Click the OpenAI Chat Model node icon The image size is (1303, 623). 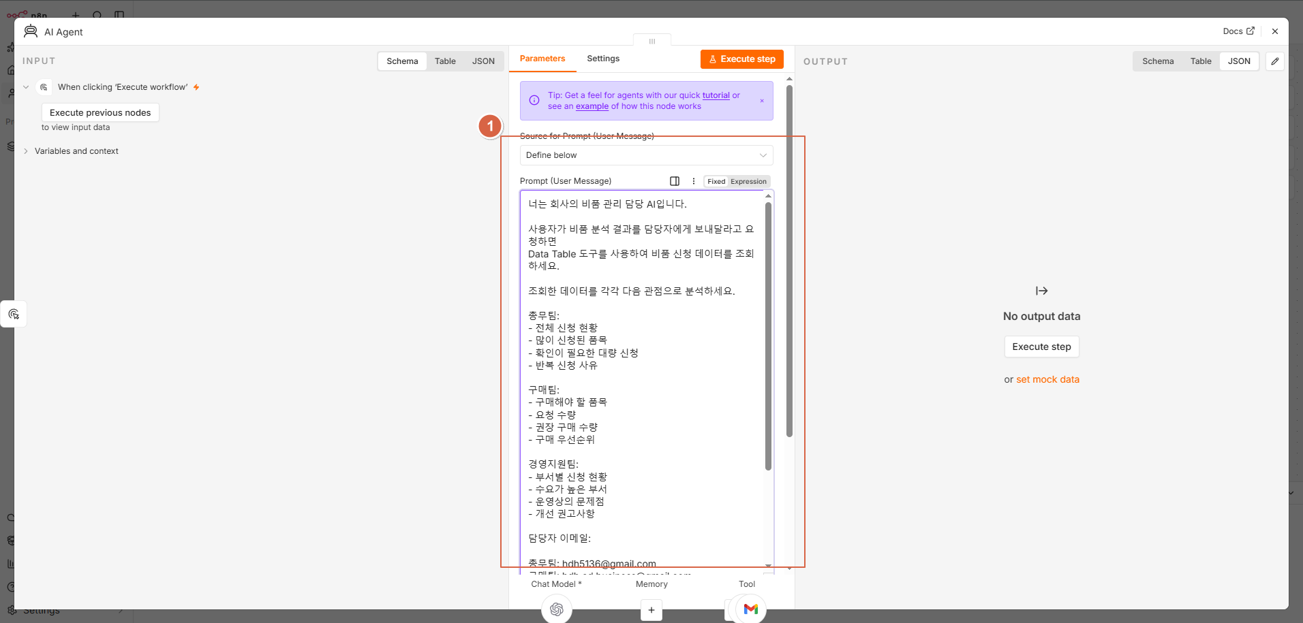tap(557, 609)
